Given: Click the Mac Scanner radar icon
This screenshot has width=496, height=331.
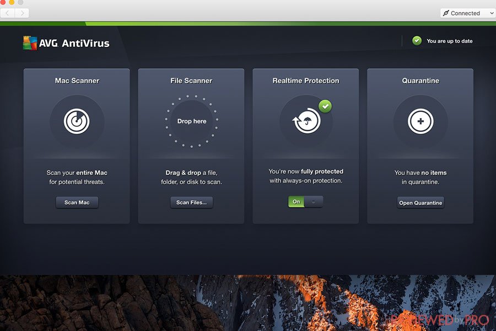Looking at the screenshot, I should click(x=77, y=121).
